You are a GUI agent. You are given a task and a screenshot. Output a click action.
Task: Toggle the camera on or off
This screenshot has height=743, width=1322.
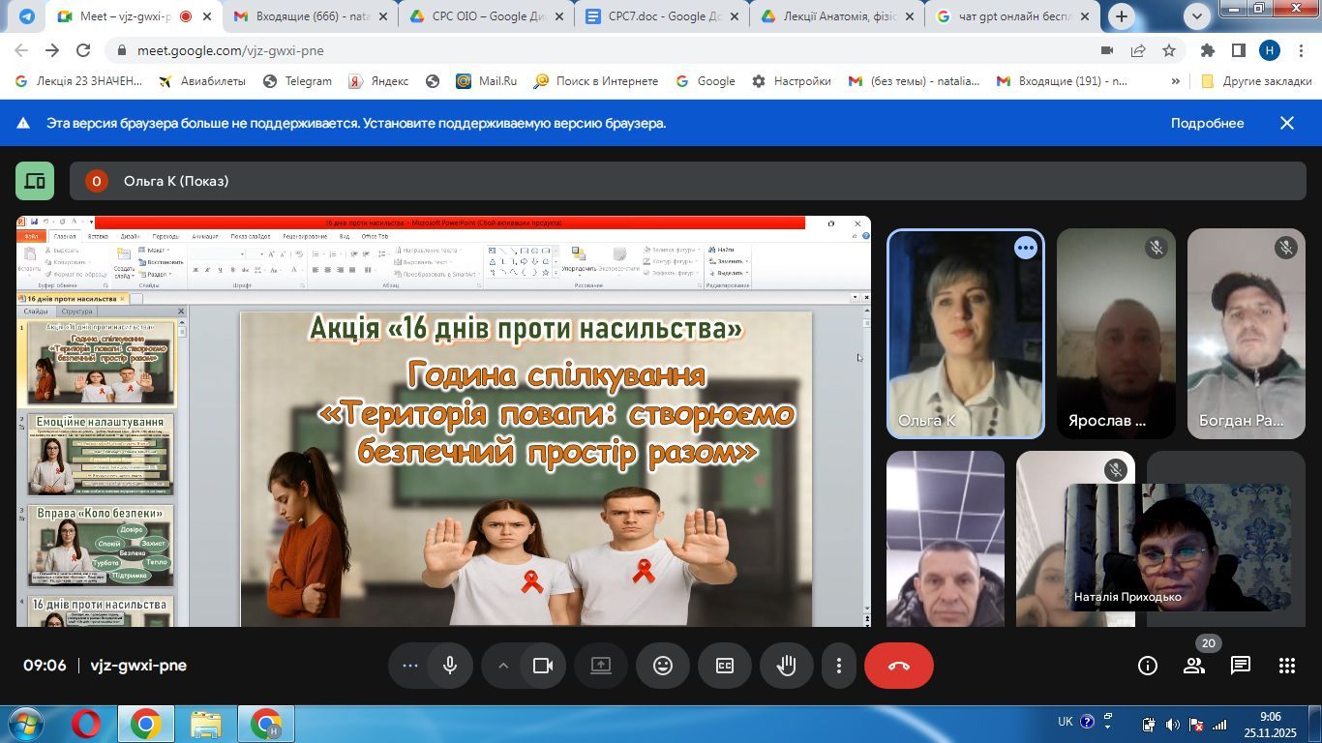coord(543,666)
